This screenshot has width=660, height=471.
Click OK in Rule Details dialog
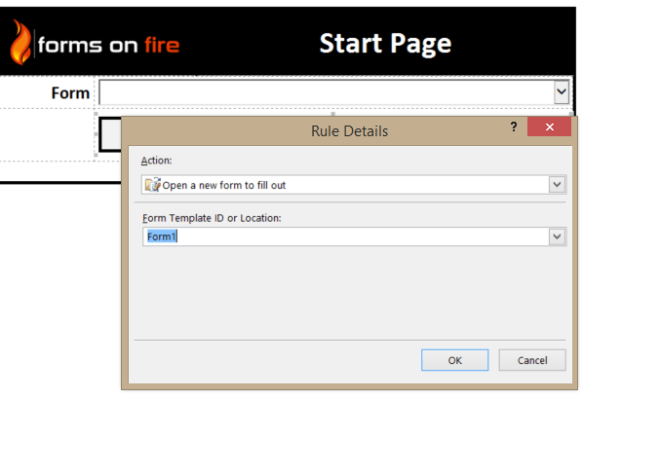[454, 360]
